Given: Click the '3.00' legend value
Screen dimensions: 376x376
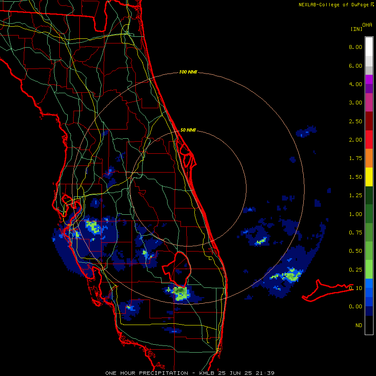Looking at the screenshot, I should (x=355, y=103).
